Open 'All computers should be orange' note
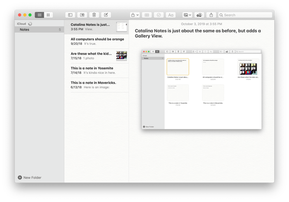Viewport: 289px width, 202px height. click(x=97, y=41)
